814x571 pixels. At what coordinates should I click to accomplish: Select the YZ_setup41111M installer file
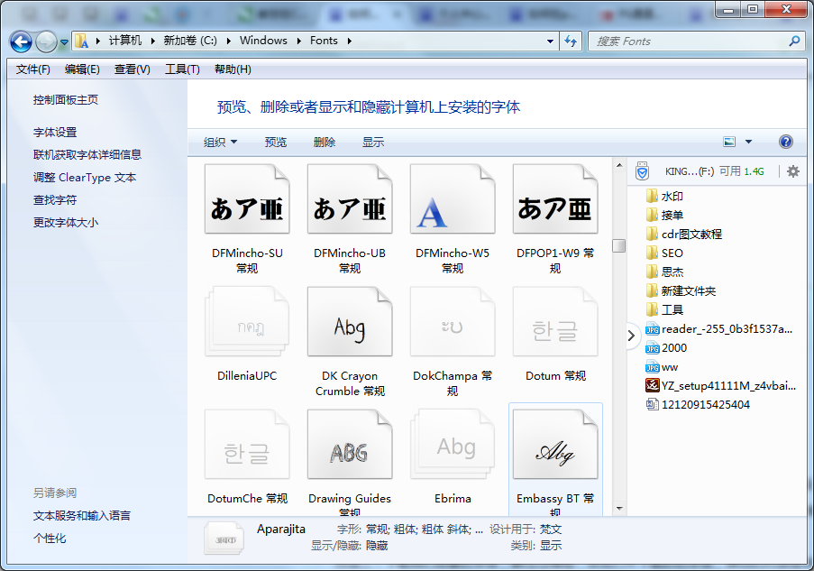click(x=720, y=385)
